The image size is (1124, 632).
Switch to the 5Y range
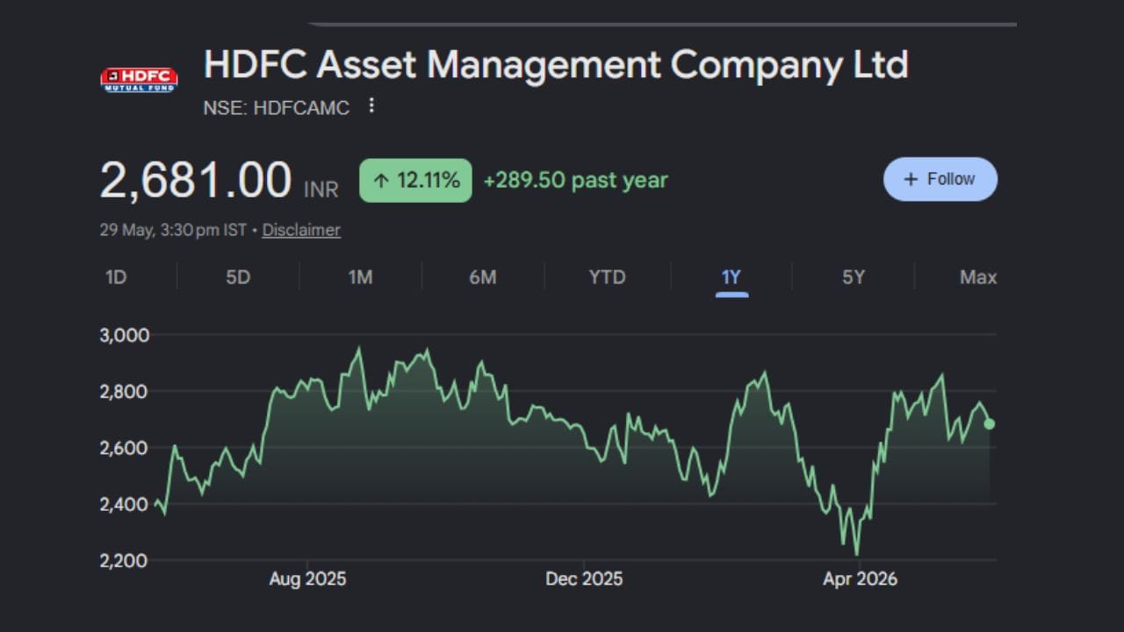click(854, 277)
